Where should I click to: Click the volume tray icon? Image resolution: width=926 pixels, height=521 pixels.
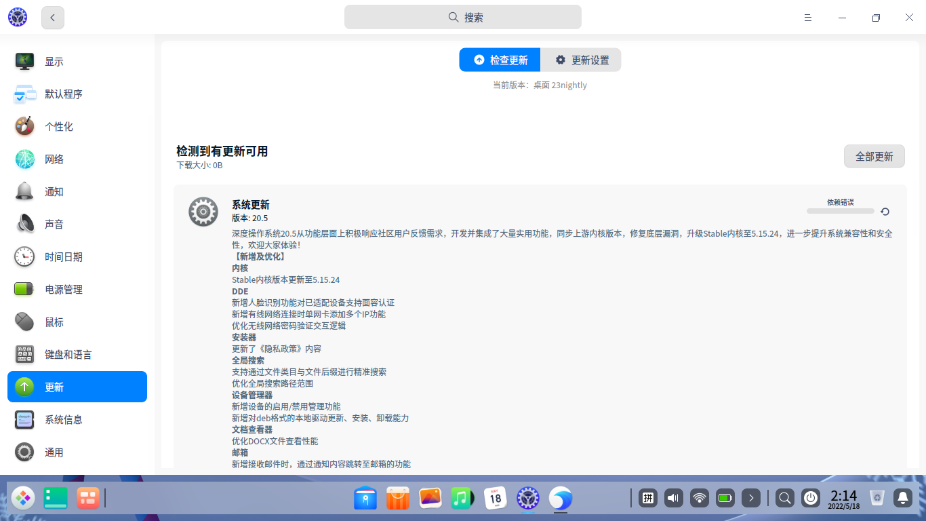pos(674,499)
